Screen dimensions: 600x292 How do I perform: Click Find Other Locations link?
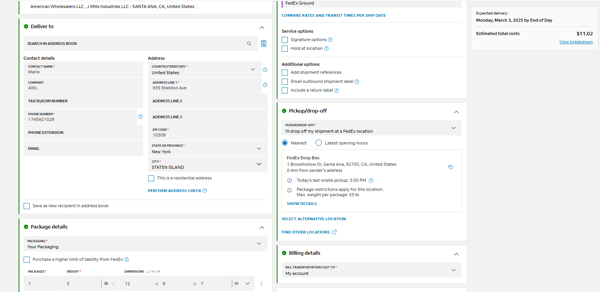coord(306,232)
